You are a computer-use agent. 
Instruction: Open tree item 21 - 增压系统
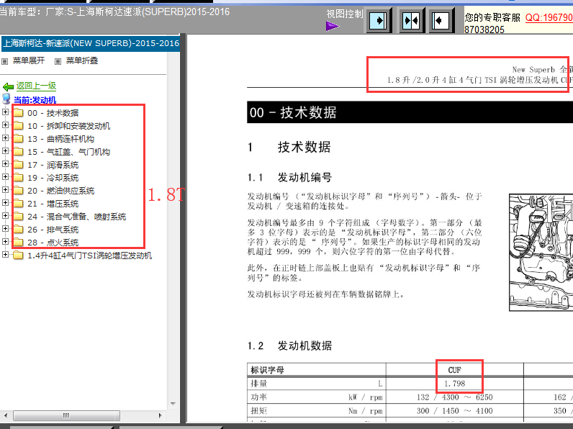[53, 204]
